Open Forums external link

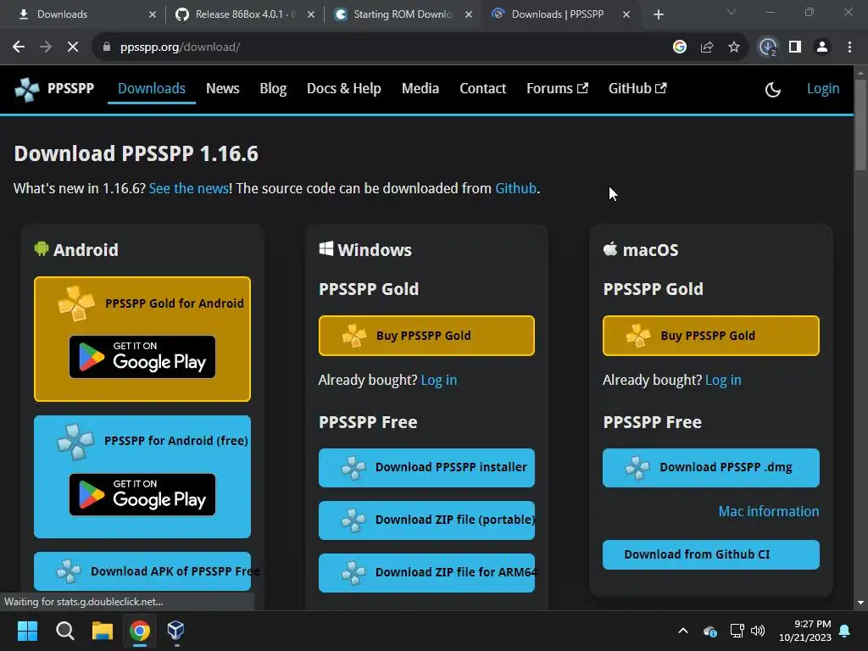557,88
